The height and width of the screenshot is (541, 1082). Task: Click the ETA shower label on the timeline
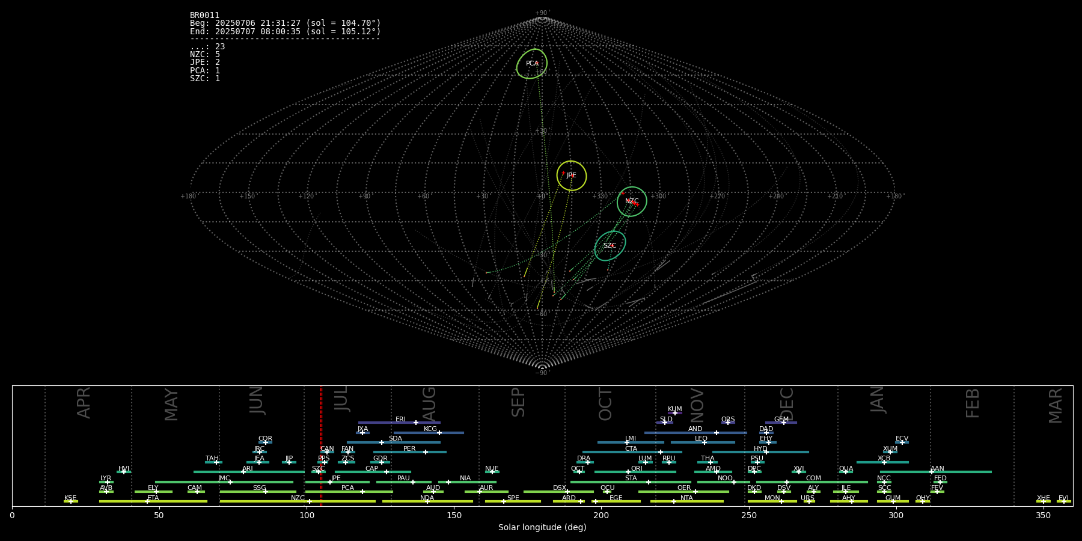tap(153, 498)
